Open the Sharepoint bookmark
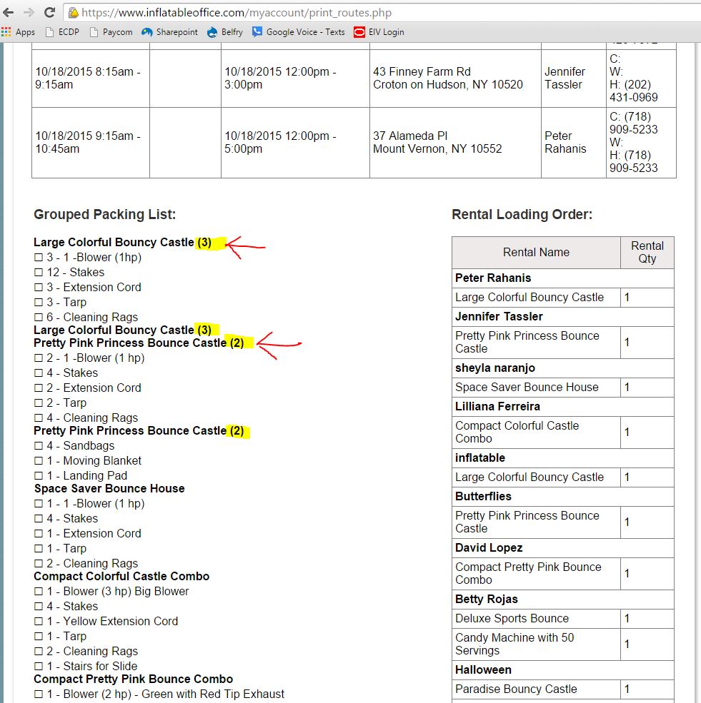Image resolution: width=701 pixels, height=703 pixels. 169,32
